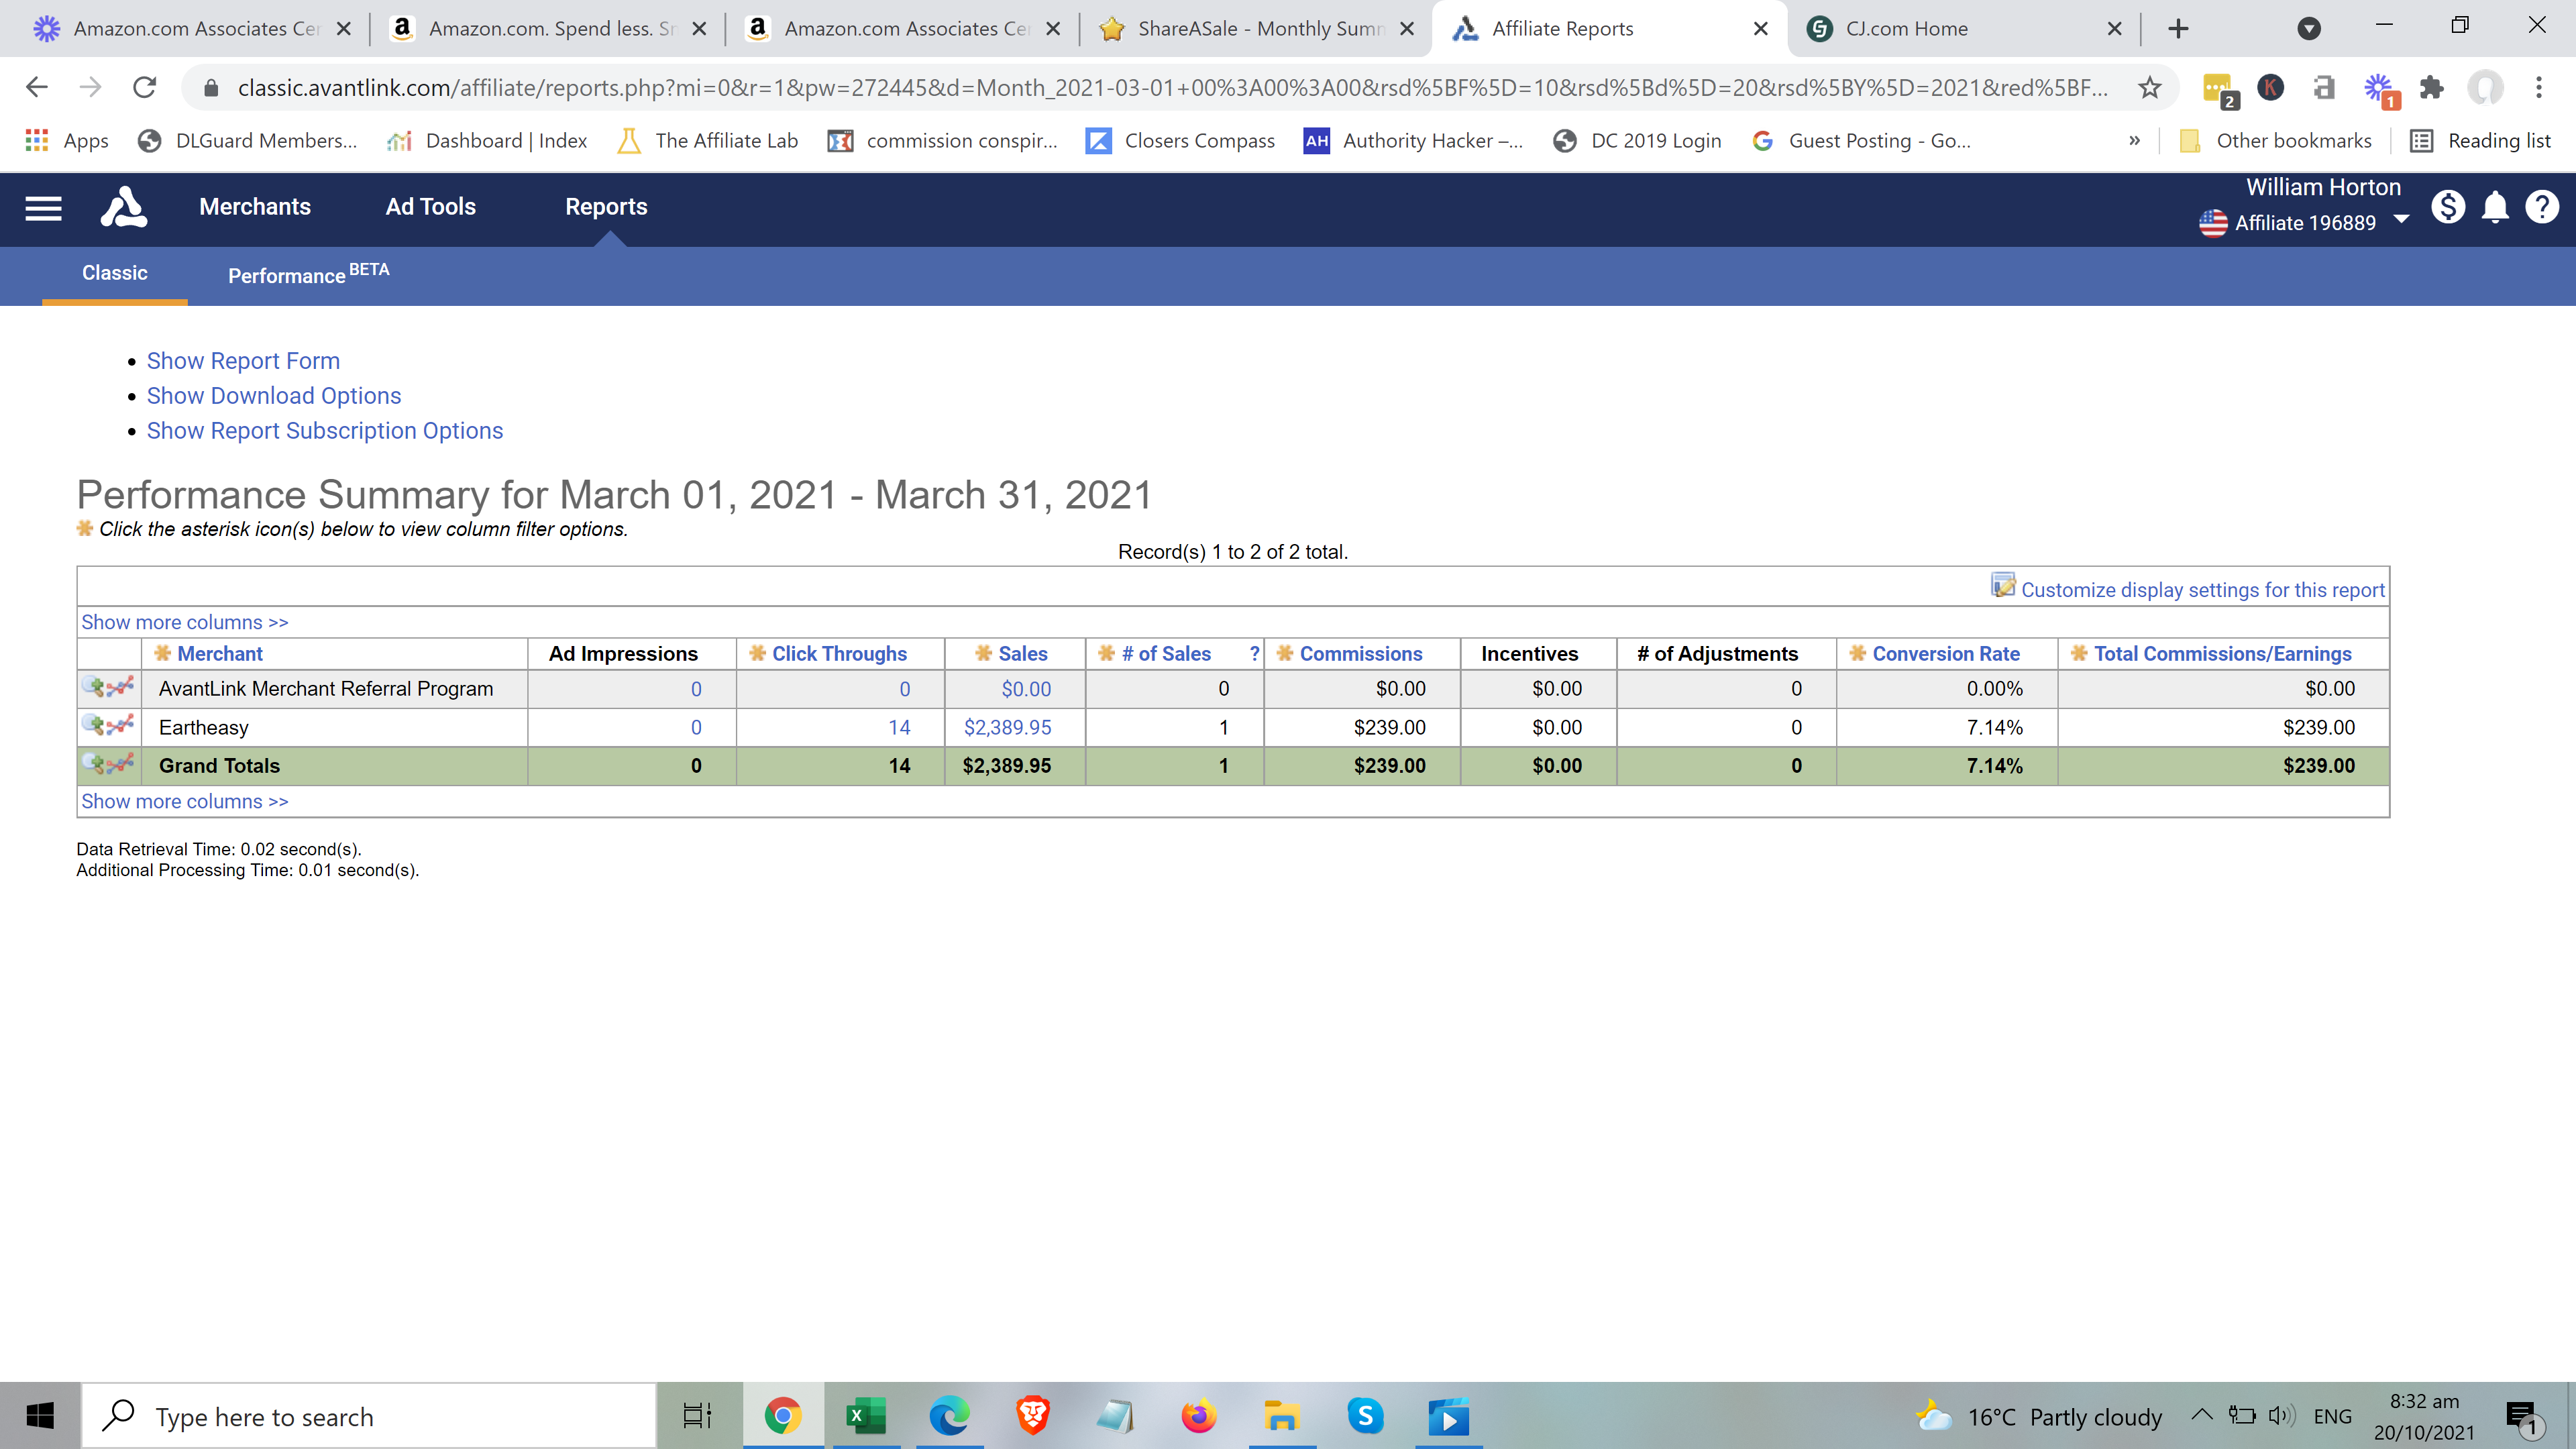Reload the page with the refresh button
Image resolution: width=2576 pixels, height=1449 pixels.
pos(145,88)
